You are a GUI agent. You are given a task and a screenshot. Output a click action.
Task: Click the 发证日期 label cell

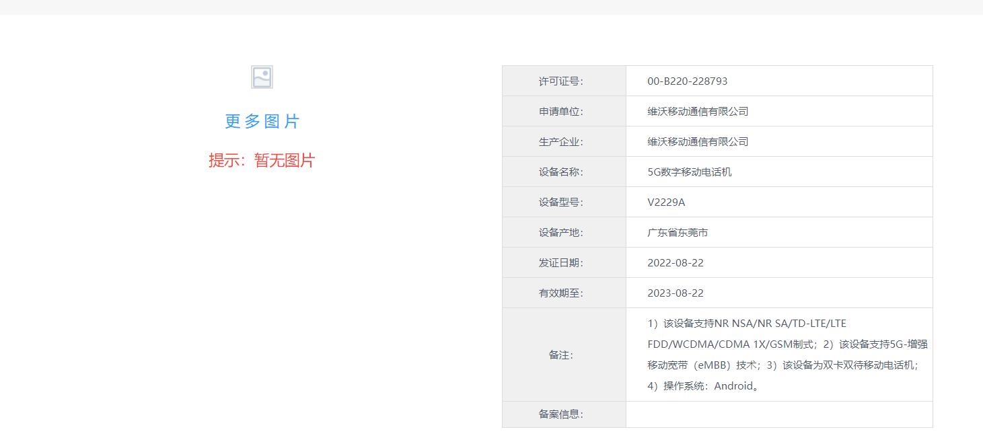pos(564,262)
